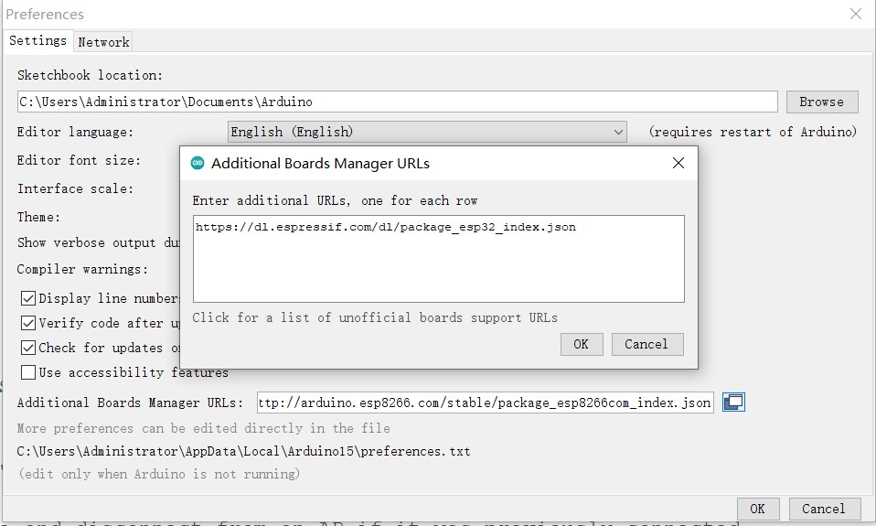Click the Additional Boards Manager URLs field
876x526 pixels.
tap(485, 403)
